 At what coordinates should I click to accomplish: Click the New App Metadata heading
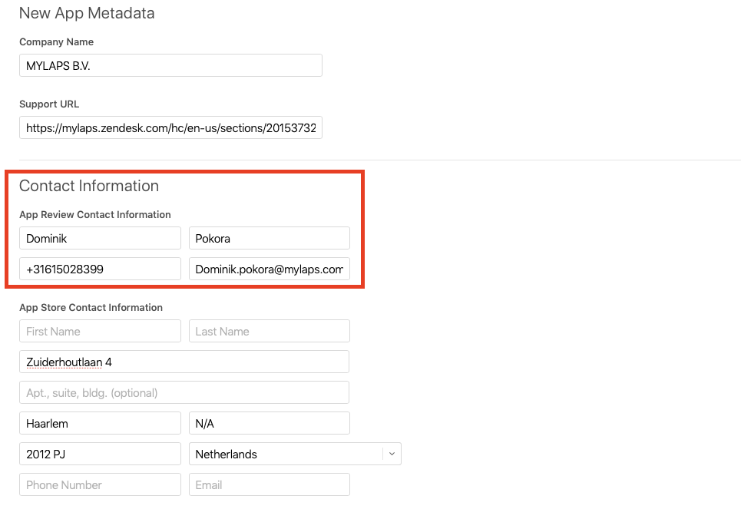pos(87,13)
